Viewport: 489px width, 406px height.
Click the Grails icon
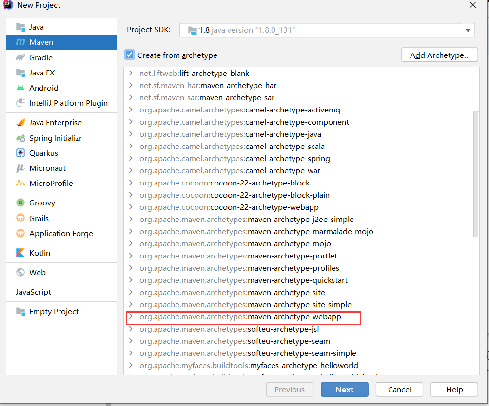pos(20,218)
